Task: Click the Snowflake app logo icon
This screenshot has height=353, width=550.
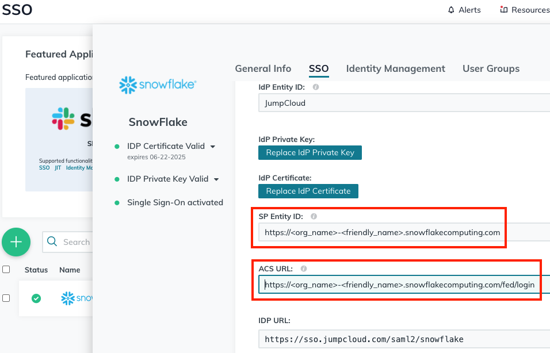Action: 129,84
